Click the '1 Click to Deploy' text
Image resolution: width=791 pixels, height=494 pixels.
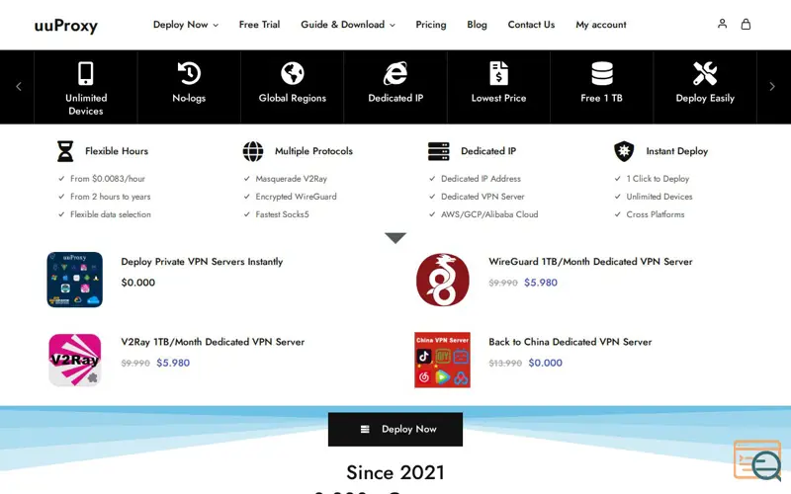(658, 179)
